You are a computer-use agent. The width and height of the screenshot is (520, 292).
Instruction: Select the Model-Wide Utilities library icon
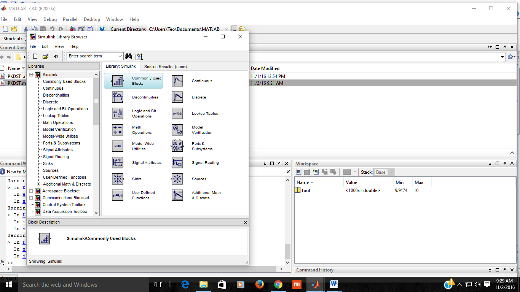click(118, 146)
